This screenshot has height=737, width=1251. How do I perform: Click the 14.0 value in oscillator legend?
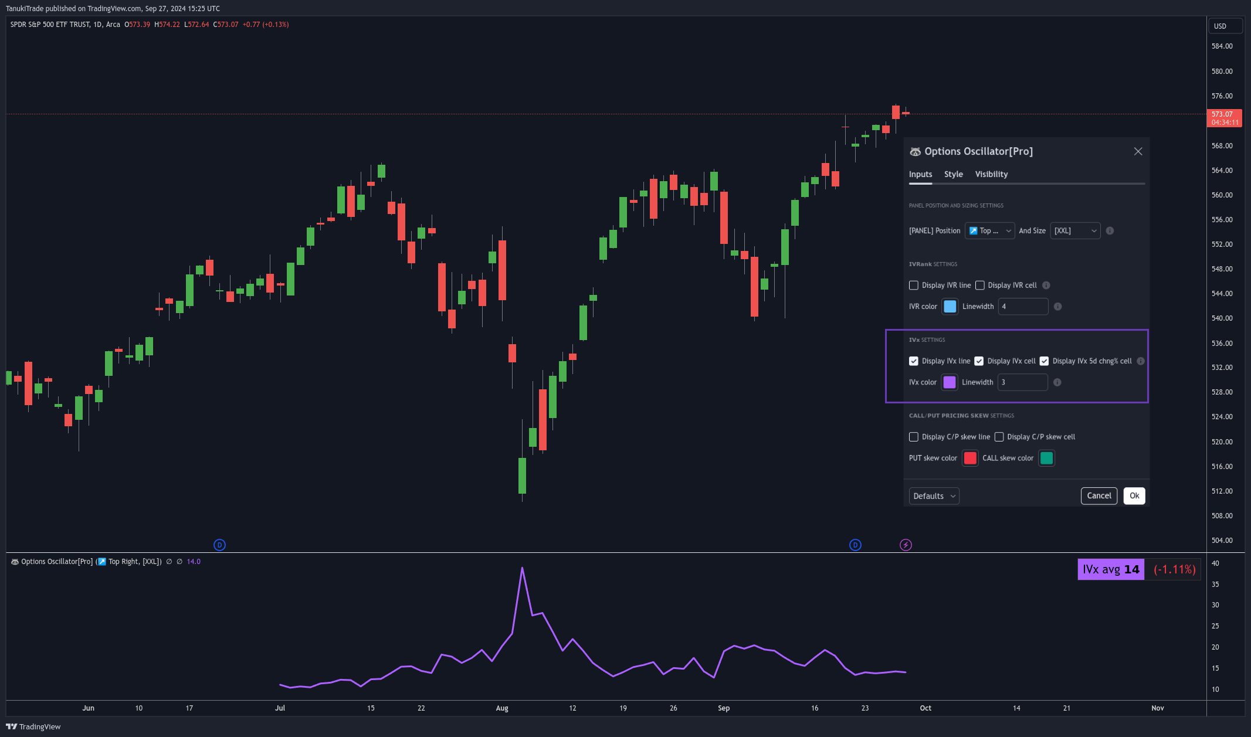tap(194, 562)
